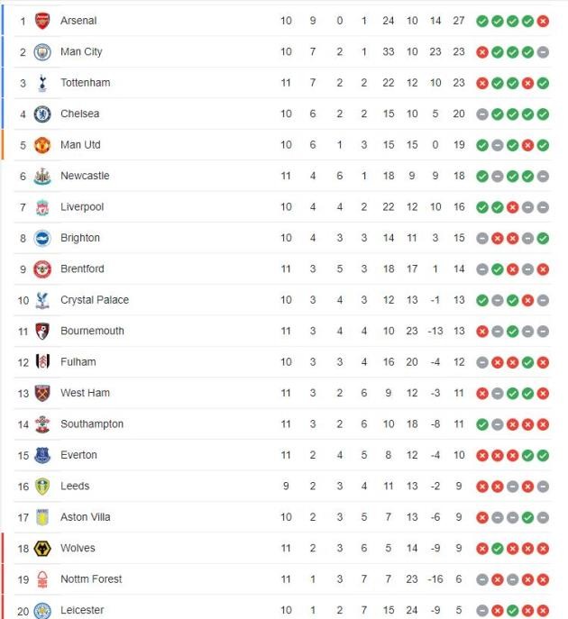
Task: Click the Liverpool club crest
Action: coord(42,207)
